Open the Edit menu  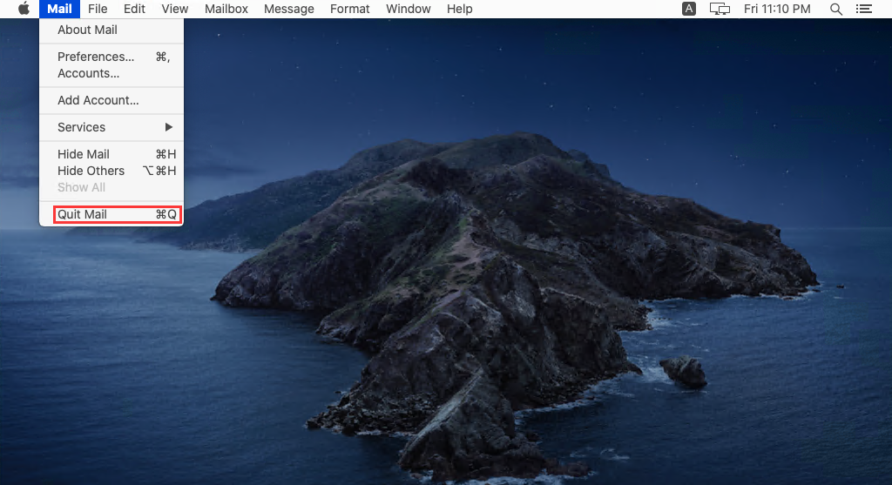134,9
